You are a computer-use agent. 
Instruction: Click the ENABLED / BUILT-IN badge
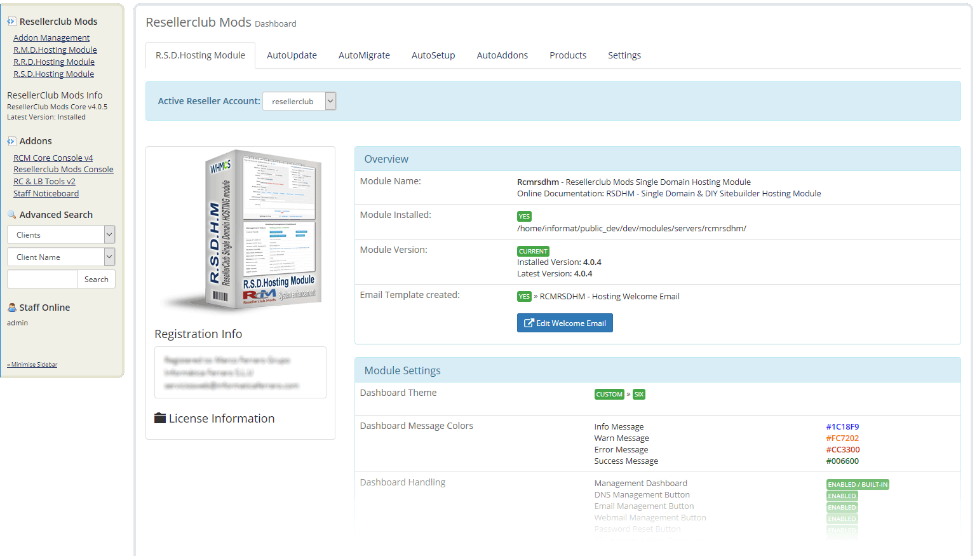[858, 485]
